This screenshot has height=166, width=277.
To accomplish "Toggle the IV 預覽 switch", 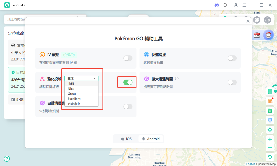I will (x=128, y=58).
